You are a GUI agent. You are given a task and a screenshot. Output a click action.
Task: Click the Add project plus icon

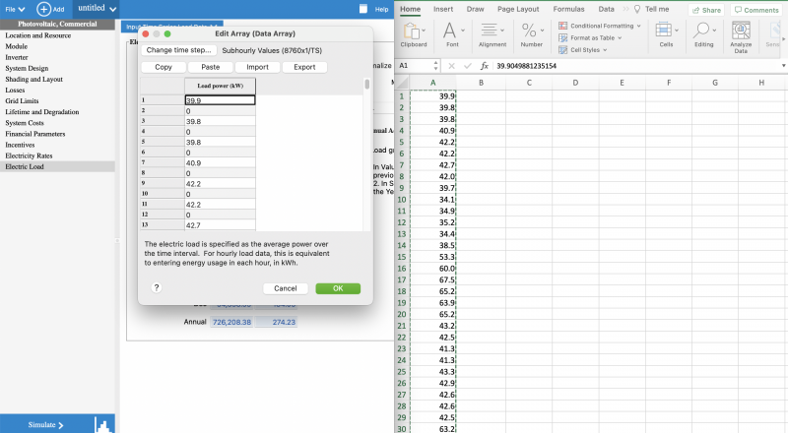click(43, 8)
